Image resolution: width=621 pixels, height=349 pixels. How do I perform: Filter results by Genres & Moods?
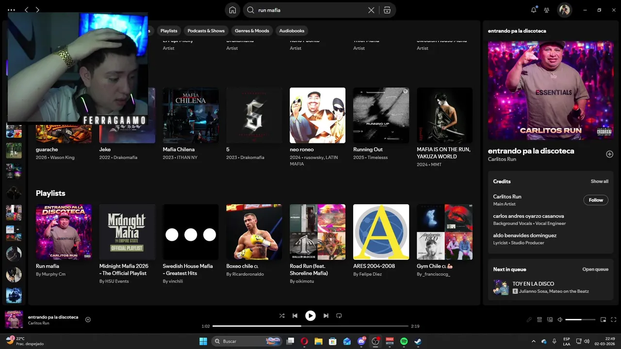point(252,31)
